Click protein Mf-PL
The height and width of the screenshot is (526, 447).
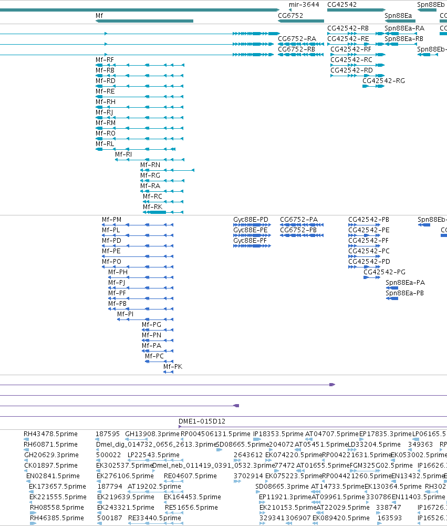(x=111, y=230)
